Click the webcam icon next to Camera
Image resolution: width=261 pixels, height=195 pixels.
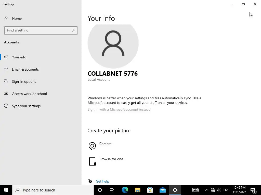point(92,146)
